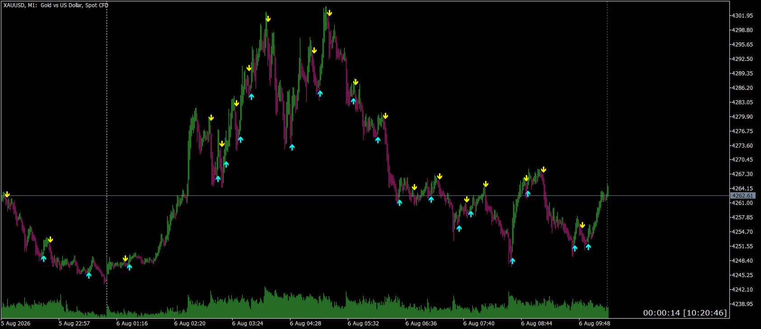761x329 pixels.
Task: Click the yellow sell arrow above the chart's highest peak
Action: tap(330, 13)
